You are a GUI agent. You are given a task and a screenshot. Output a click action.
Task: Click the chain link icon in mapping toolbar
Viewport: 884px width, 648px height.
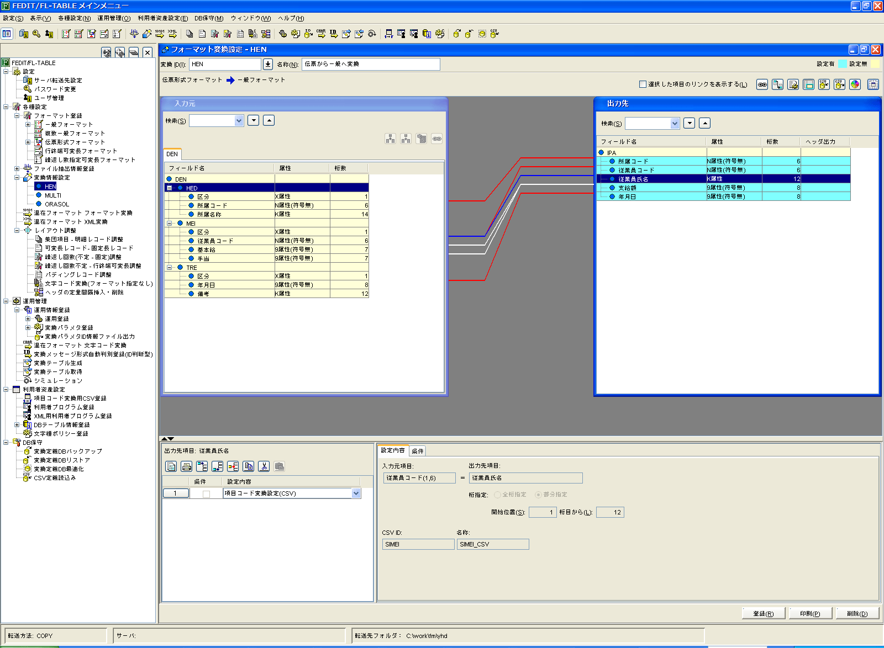pos(762,84)
